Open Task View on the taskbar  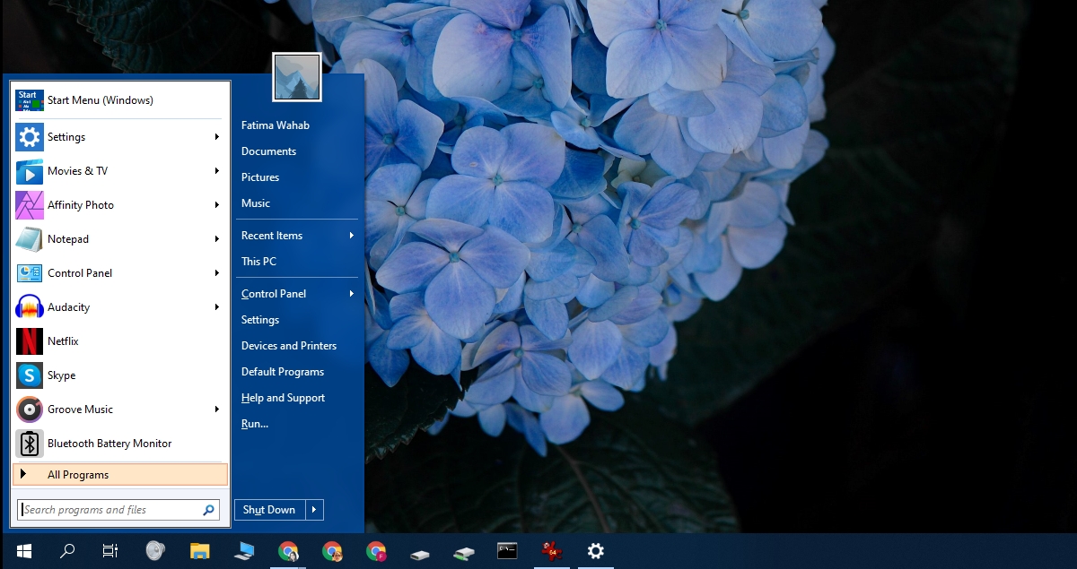(110, 551)
